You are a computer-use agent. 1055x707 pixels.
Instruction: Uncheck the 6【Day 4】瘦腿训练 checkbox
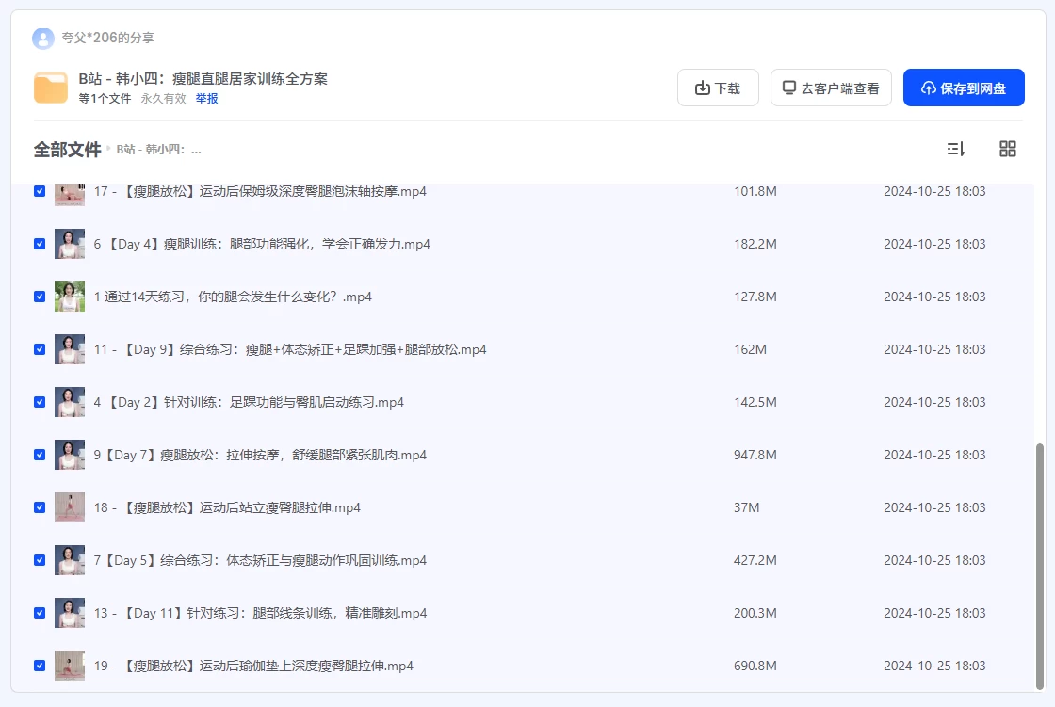[x=40, y=244]
